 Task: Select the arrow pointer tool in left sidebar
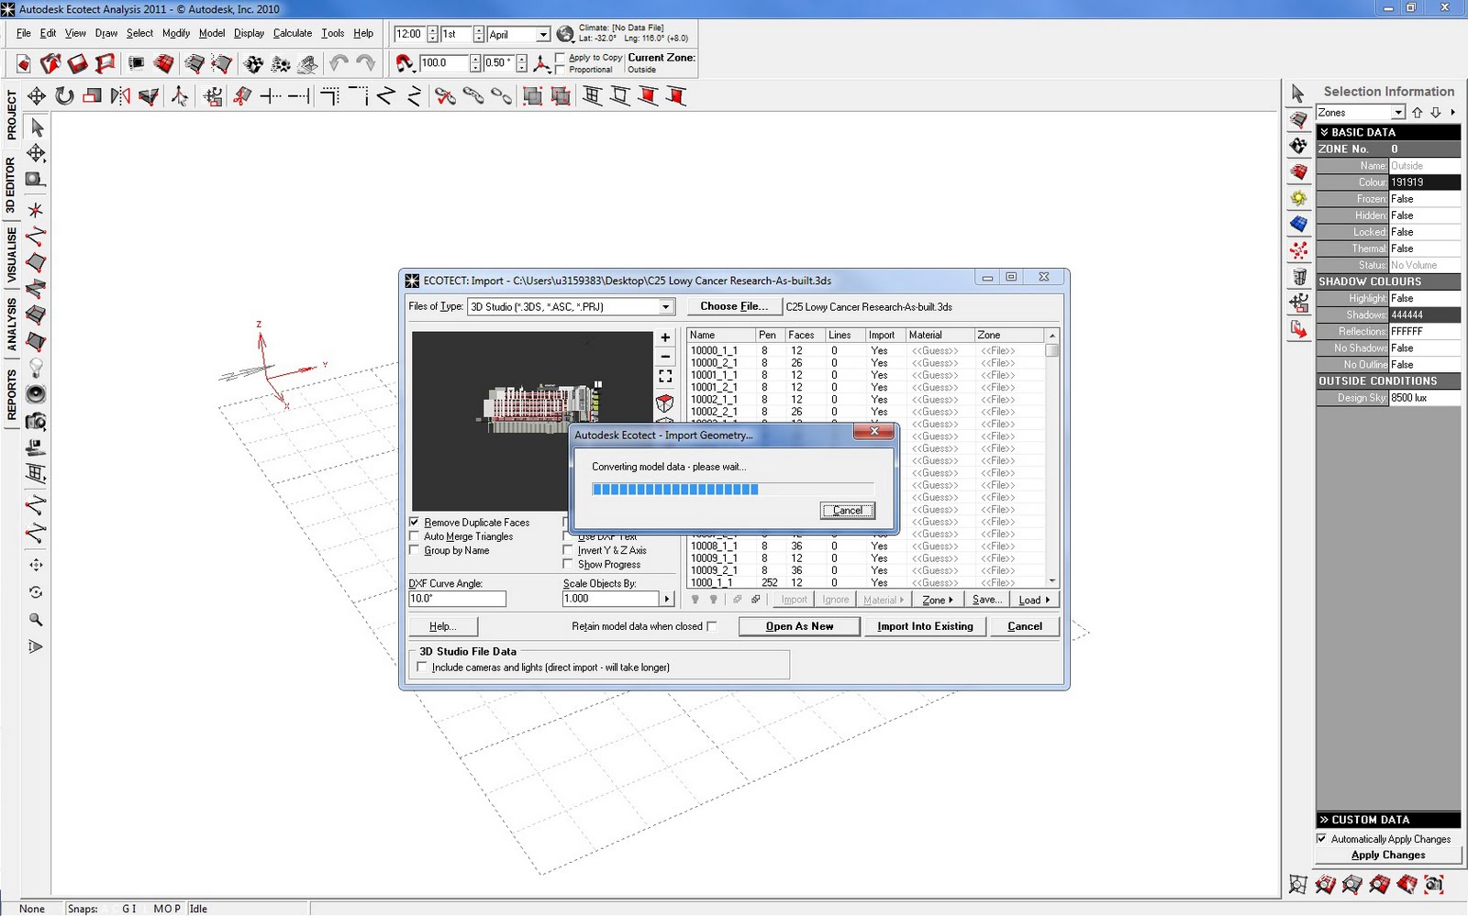point(37,127)
